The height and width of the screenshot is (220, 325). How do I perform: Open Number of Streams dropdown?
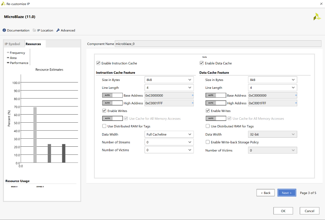[x=169, y=142]
